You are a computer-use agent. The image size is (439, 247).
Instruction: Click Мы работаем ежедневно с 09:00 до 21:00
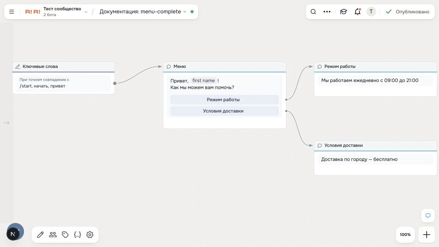(370, 80)
